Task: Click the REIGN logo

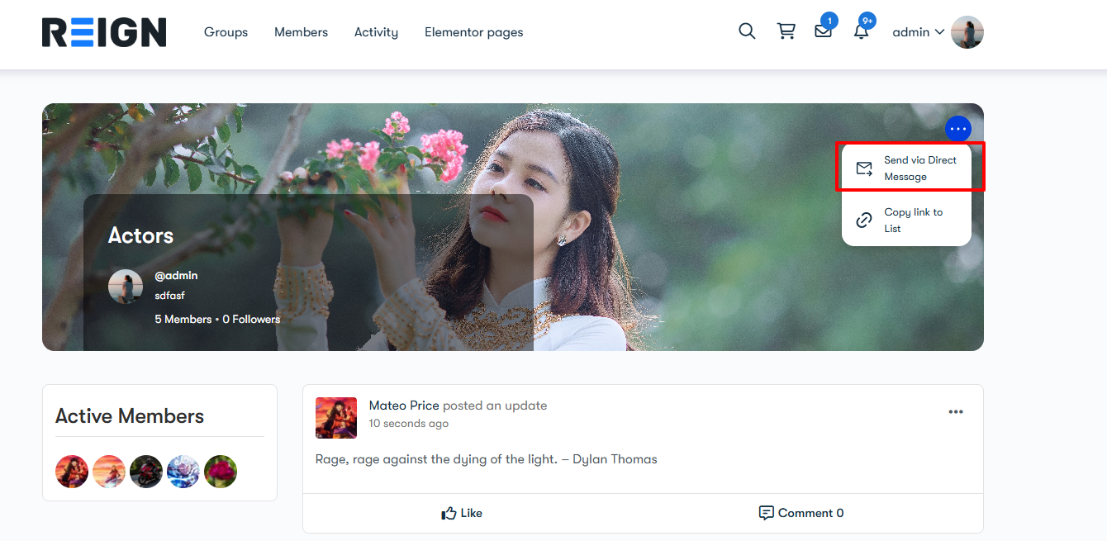Action: 104,32
